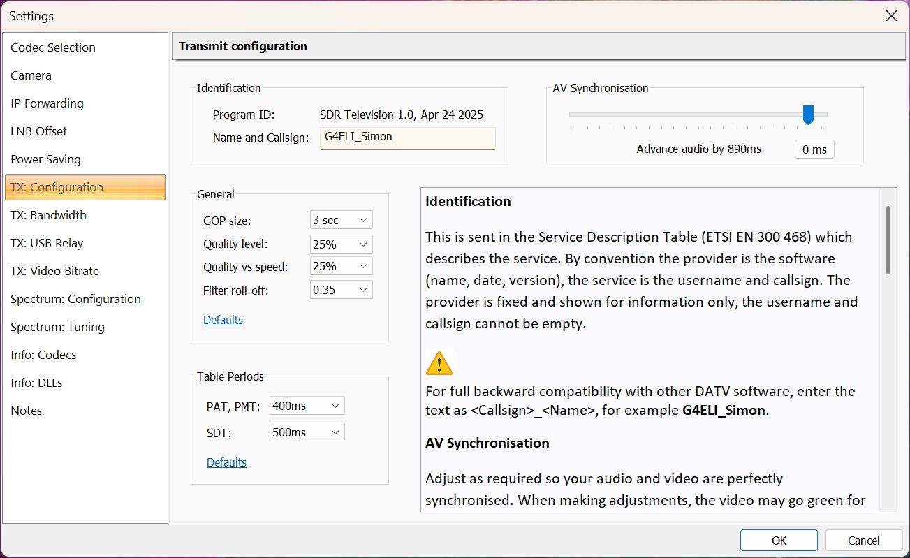Screen dimensions: 910x558
Task: Expand the SDT period dropdown
Action: [307, 432]
